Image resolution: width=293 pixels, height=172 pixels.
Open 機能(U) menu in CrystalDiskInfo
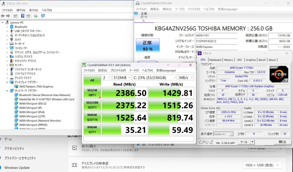(x=167, y=9)
